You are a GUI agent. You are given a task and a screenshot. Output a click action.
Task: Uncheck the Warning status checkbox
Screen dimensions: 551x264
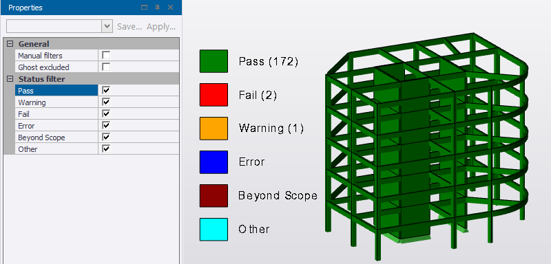[x=106, y=102]
